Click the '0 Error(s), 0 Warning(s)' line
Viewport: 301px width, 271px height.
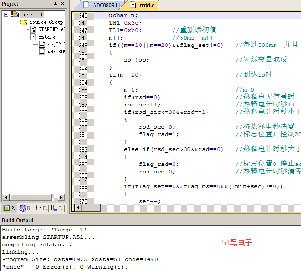point(65,267)
